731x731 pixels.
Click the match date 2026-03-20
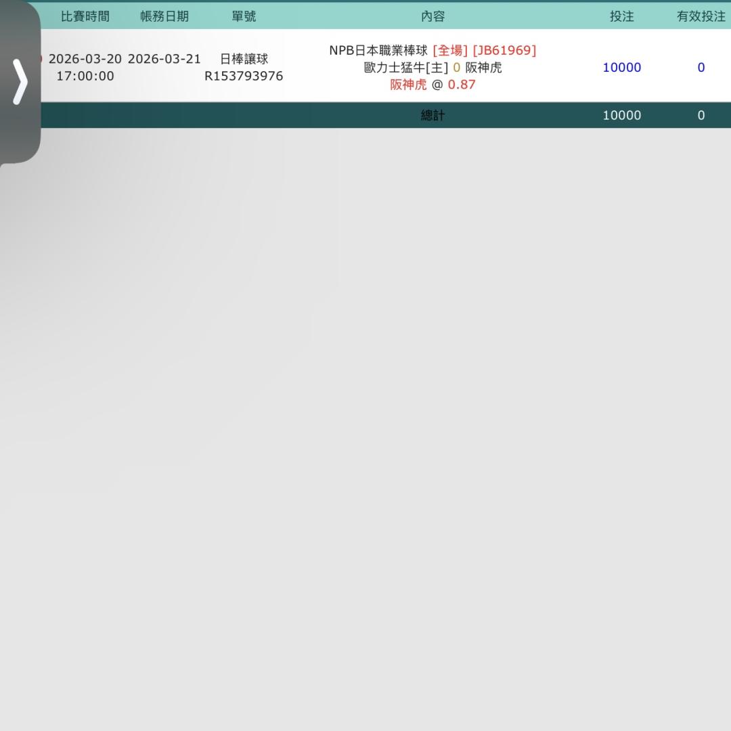pos(85,59)
